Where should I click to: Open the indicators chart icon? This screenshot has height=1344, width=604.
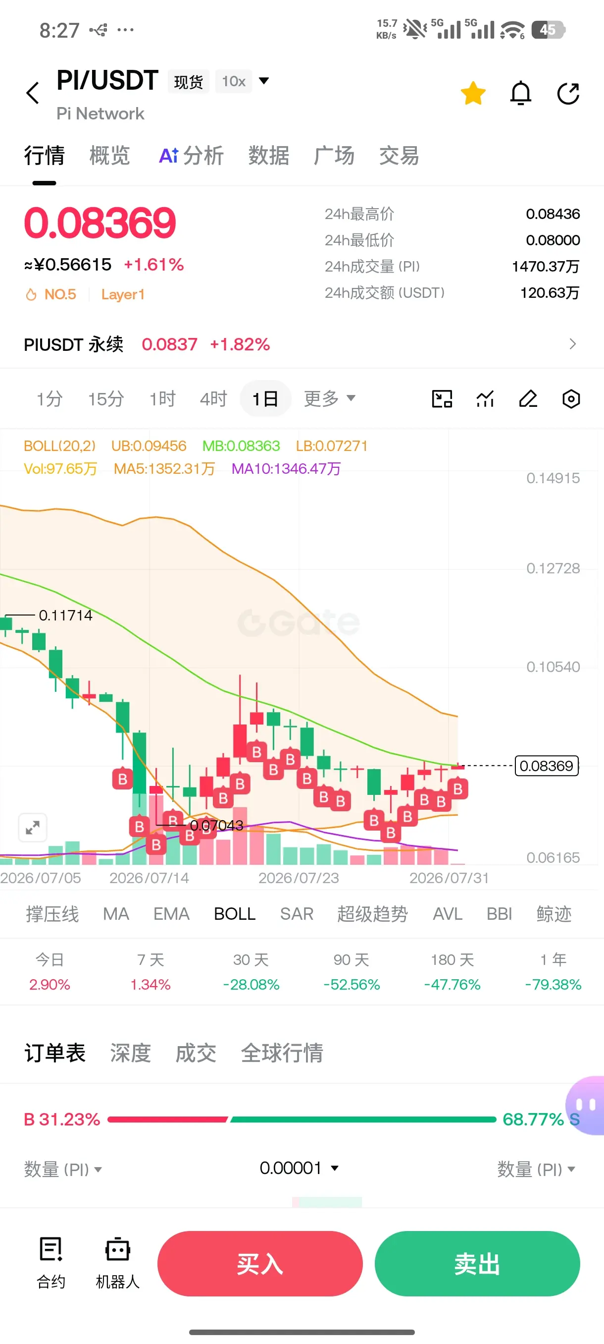coord(485,398)
